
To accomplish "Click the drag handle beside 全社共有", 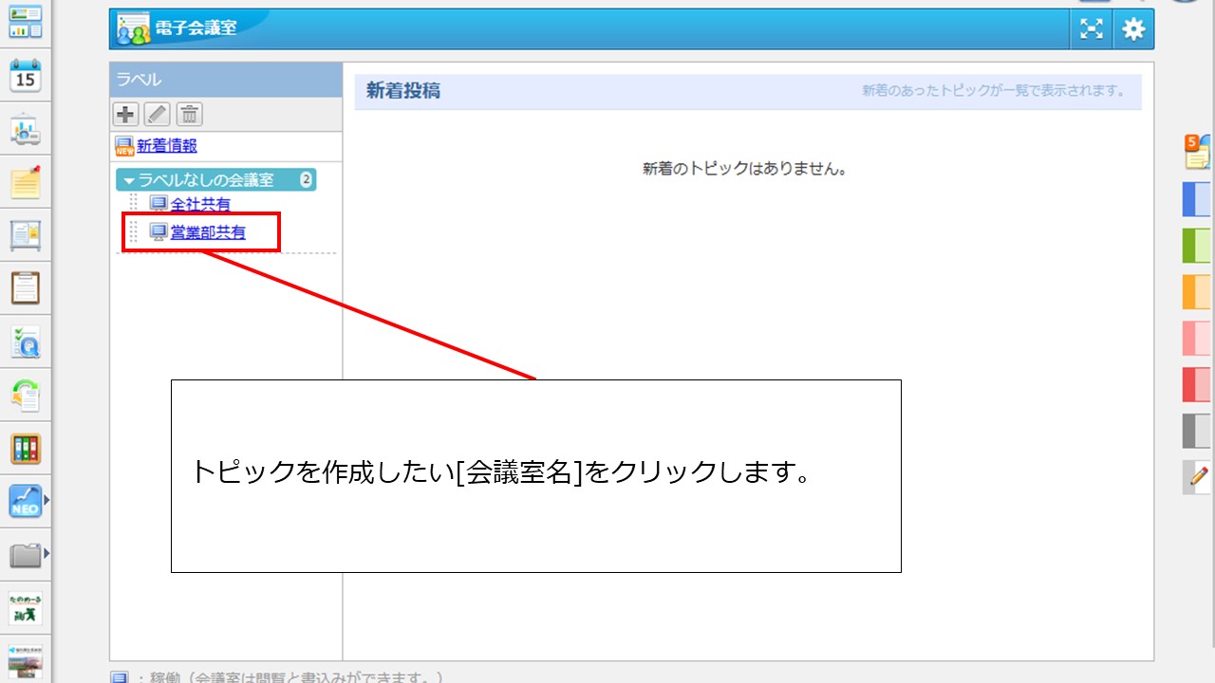I will click(x=134, y=204).
